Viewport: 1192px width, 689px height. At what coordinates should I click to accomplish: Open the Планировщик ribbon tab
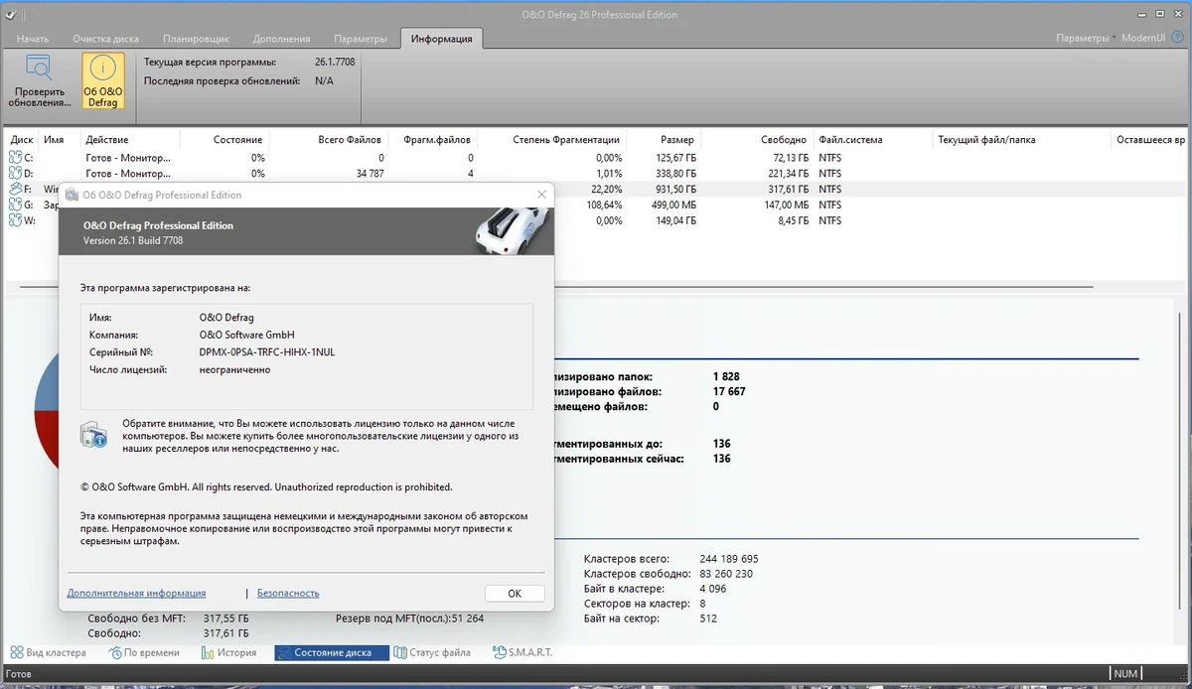(196, 39)
